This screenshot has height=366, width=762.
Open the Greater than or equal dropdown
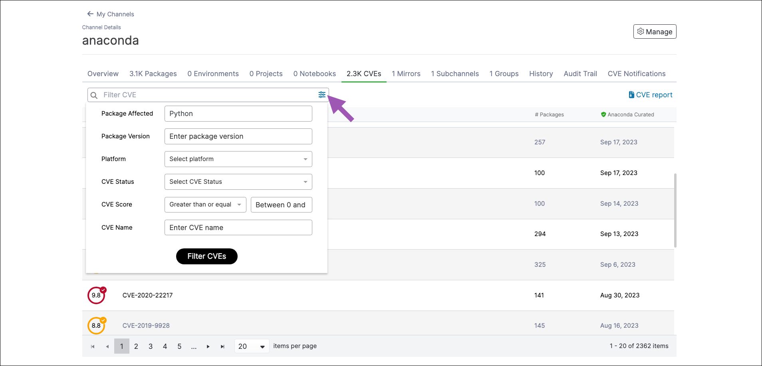[x=205, y=205]
